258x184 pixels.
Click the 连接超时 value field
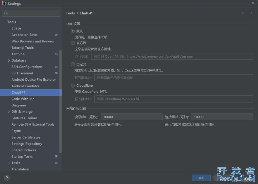pyautogui.click(x=222, y=117)
